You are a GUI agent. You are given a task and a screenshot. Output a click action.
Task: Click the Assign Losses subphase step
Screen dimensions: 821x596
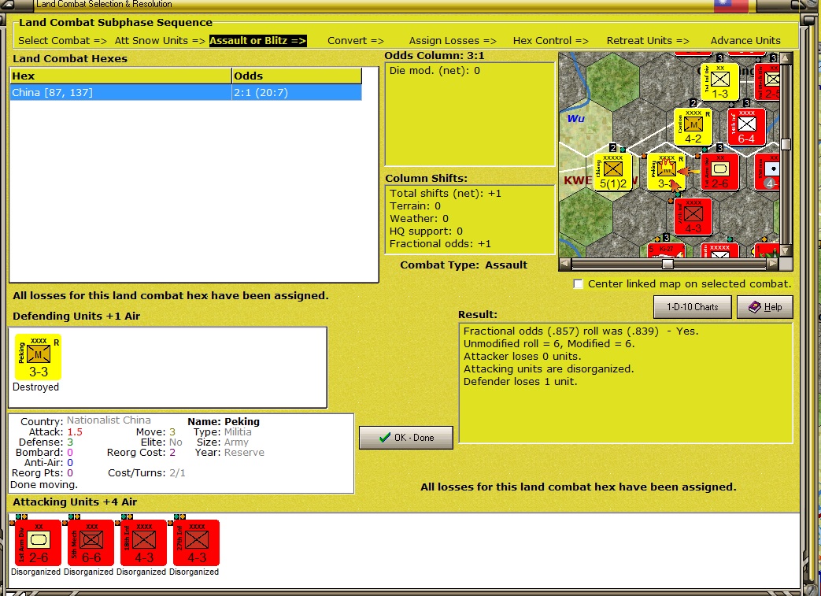[x=453, y=40]
